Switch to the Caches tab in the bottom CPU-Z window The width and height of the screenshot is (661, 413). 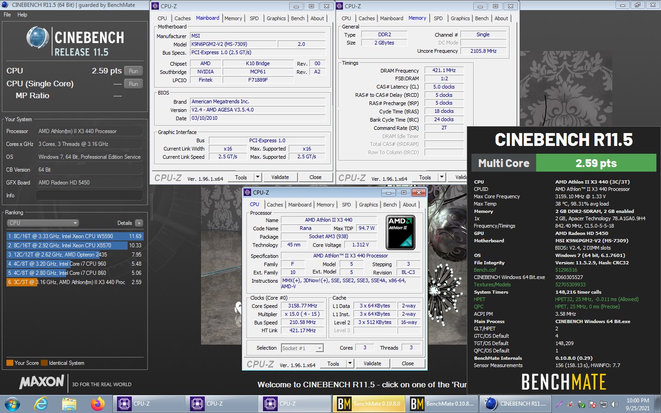point(275,205)
